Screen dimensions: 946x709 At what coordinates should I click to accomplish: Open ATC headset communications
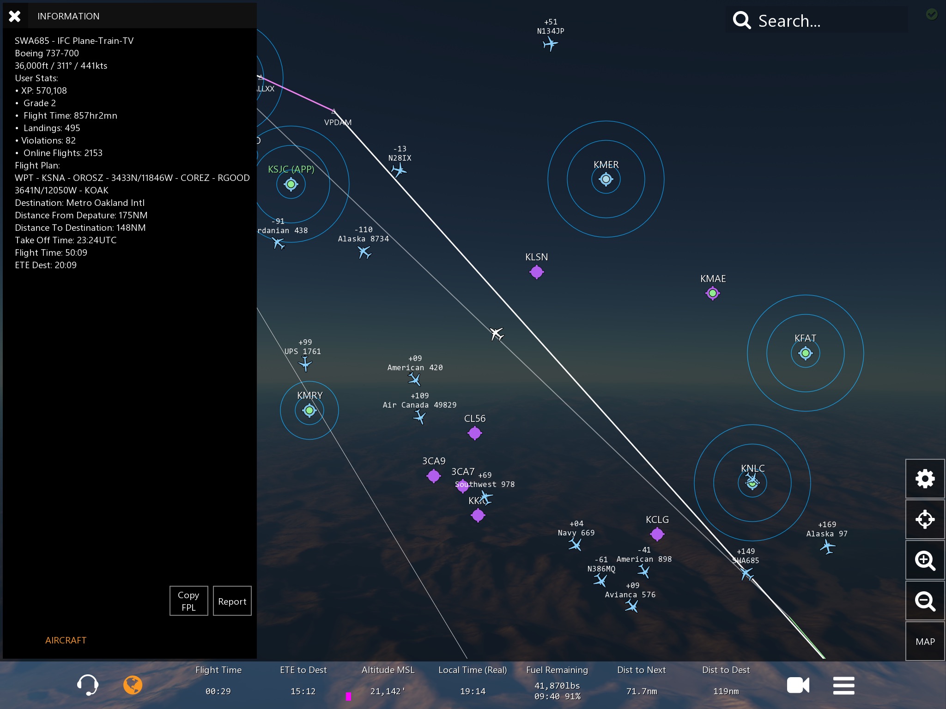click(87, 685)
